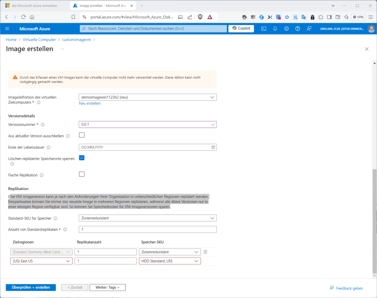The width and height of the screenshot is (377, 298).
Task: Open Standard-SKU für Speicher dropdown
Action: click(148, 218)
